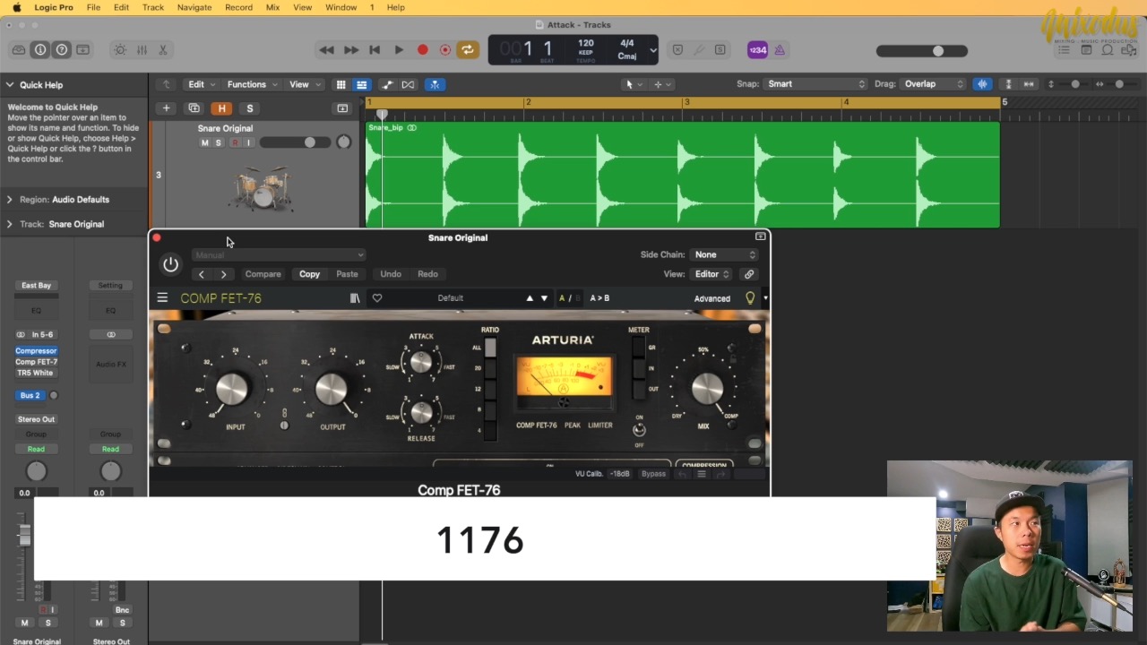1147x645 pixels.
Task: Toggle the Cycle mode button
Action: click(468, 50)
